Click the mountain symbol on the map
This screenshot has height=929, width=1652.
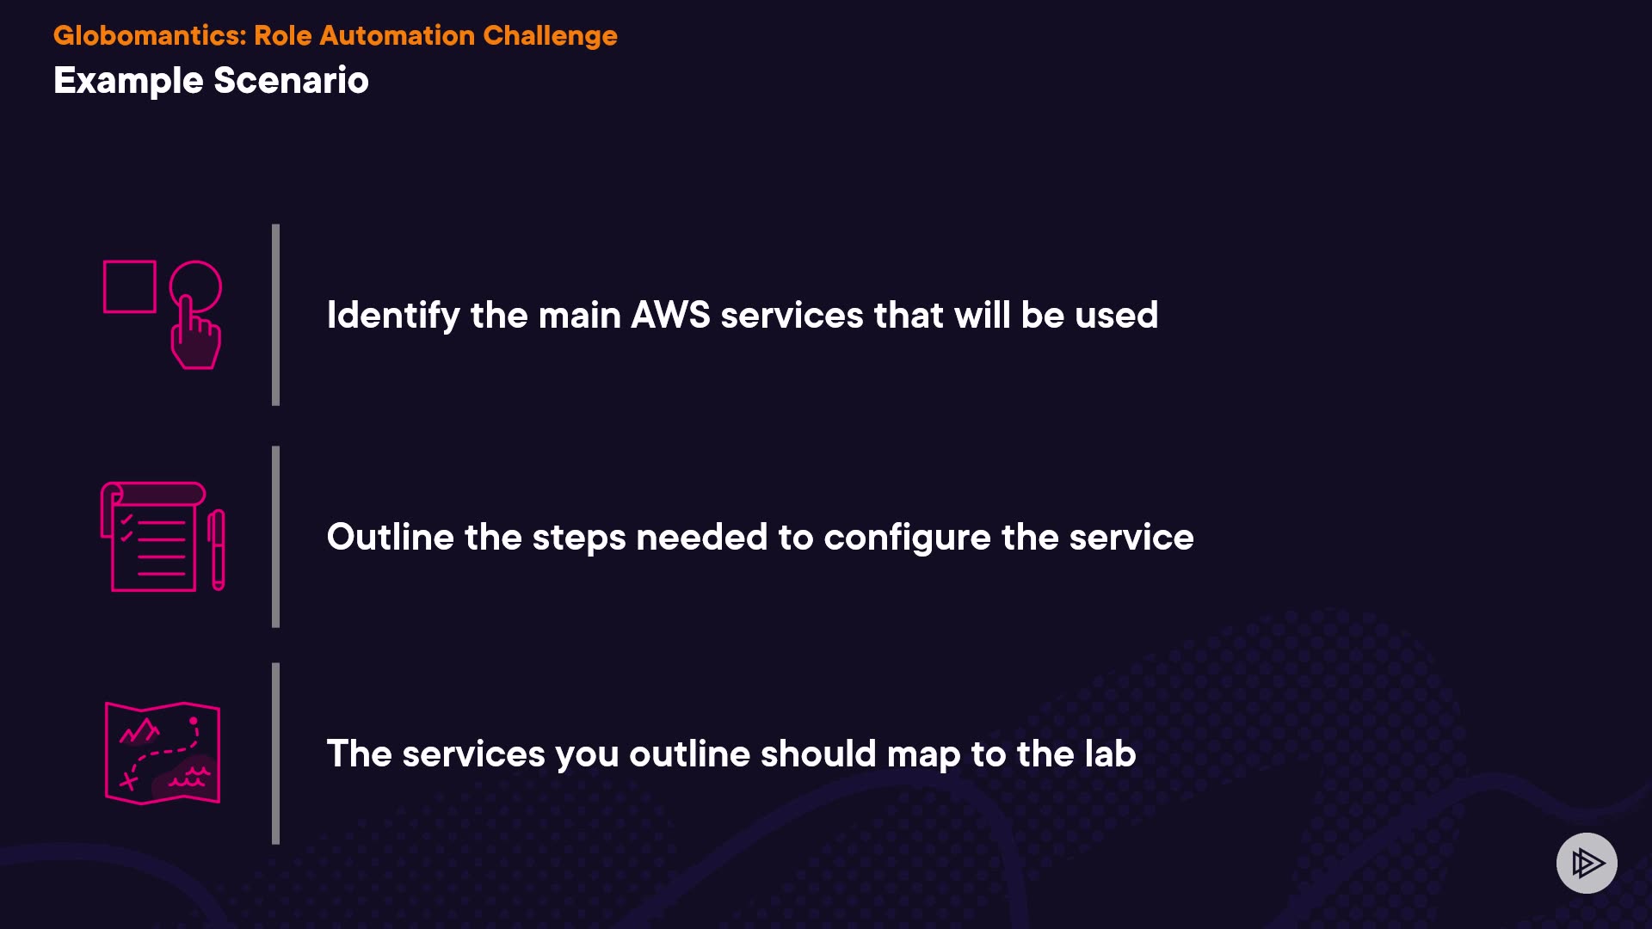click(139, 731)
